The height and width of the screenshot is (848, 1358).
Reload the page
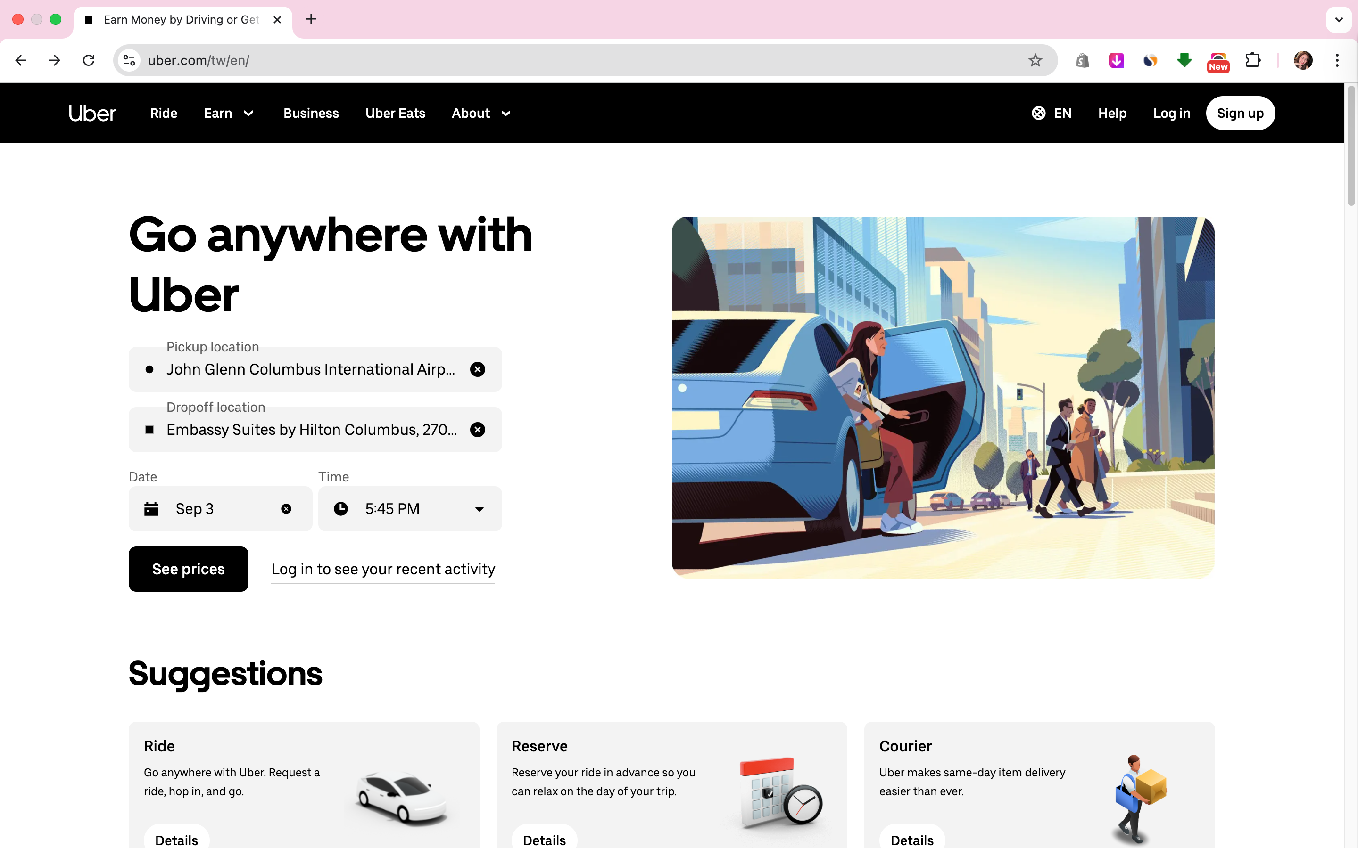point(89,60)
